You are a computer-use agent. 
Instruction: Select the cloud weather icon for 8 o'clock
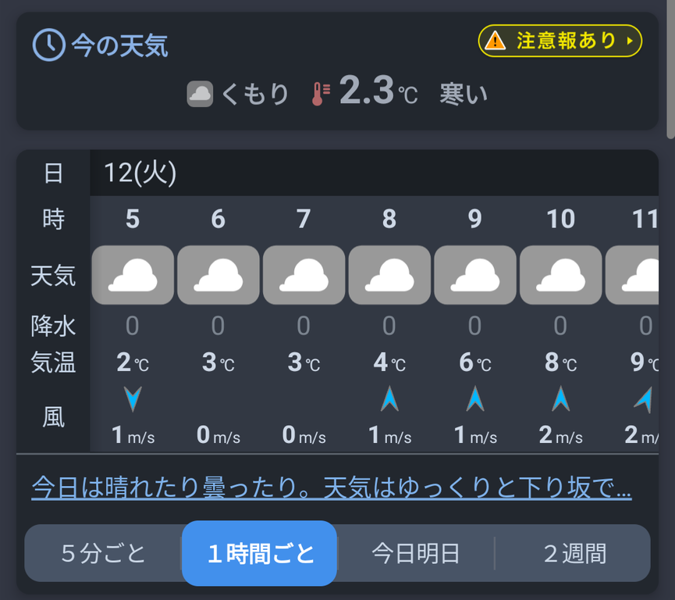click(389, 275)
